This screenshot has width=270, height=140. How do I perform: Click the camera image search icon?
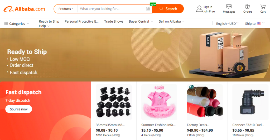[148, 9]
